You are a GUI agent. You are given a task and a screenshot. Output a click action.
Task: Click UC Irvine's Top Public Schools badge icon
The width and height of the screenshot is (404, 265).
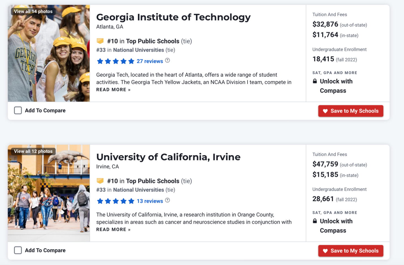click(100, 181)
